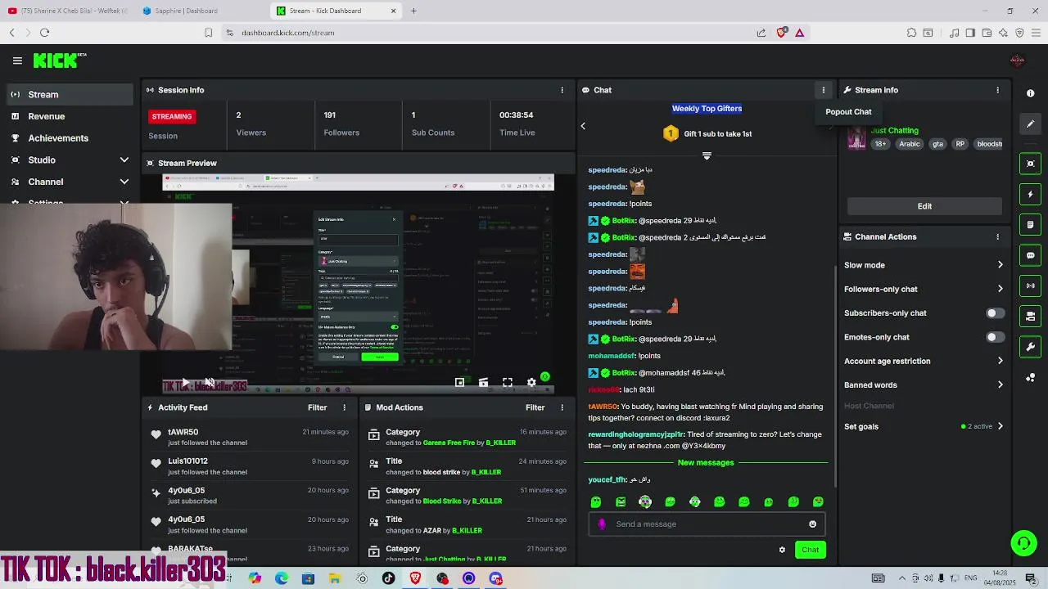Open Set goals arrow

tap(1000, 426)
